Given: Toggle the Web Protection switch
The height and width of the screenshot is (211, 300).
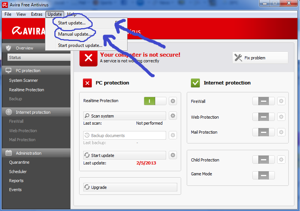Looking at the screenshot, I should [264, 117].
